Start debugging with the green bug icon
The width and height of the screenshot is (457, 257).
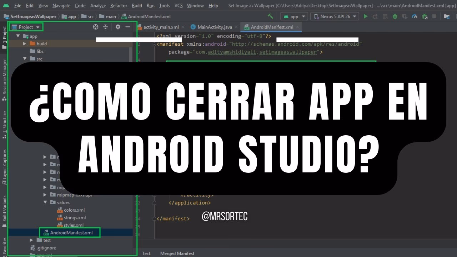pyautogui.click(x=395, y=16)
